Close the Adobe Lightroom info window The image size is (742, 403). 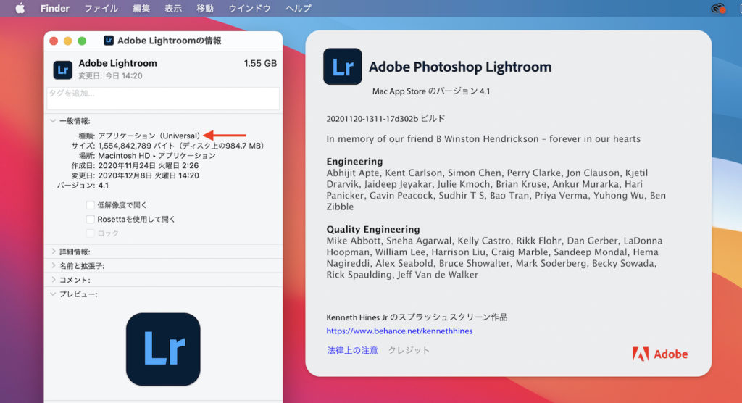(54, 41)
